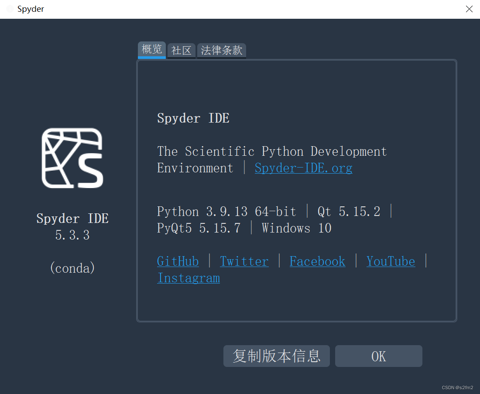480x394 pixels.
Task: Open the YouTube link
Action: click(x=391, y=261)
